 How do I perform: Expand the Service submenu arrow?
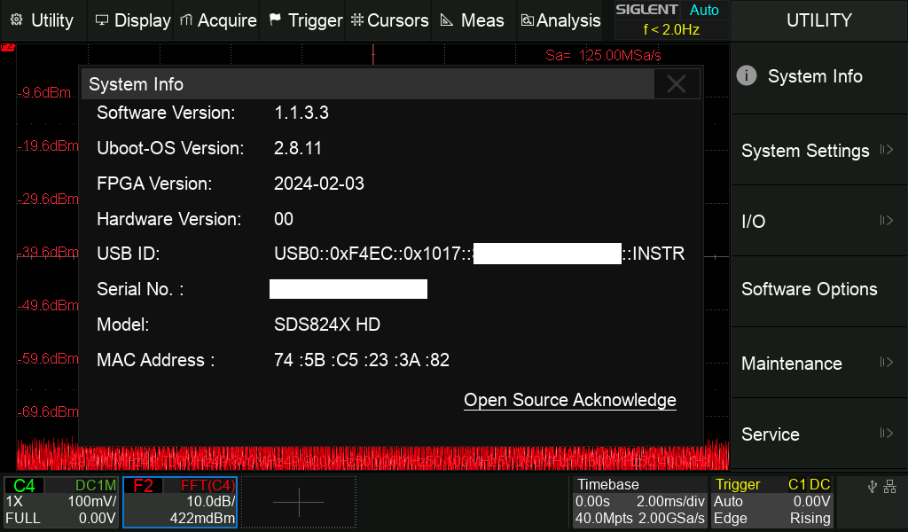point(886,433)
